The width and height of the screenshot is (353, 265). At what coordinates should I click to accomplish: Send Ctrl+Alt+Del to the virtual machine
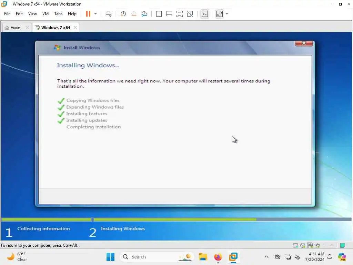[109, 14]
